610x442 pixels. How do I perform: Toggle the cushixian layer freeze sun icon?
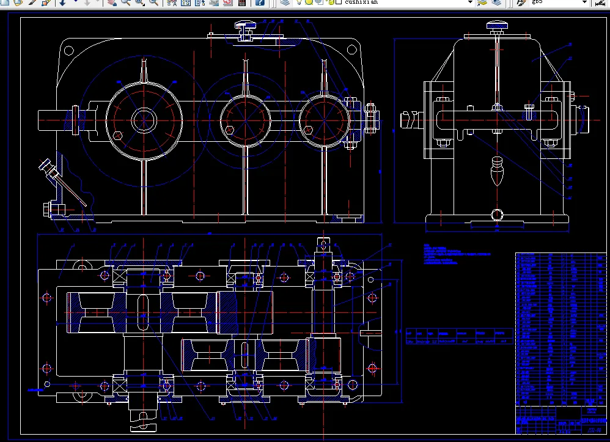tap(309, 2)
